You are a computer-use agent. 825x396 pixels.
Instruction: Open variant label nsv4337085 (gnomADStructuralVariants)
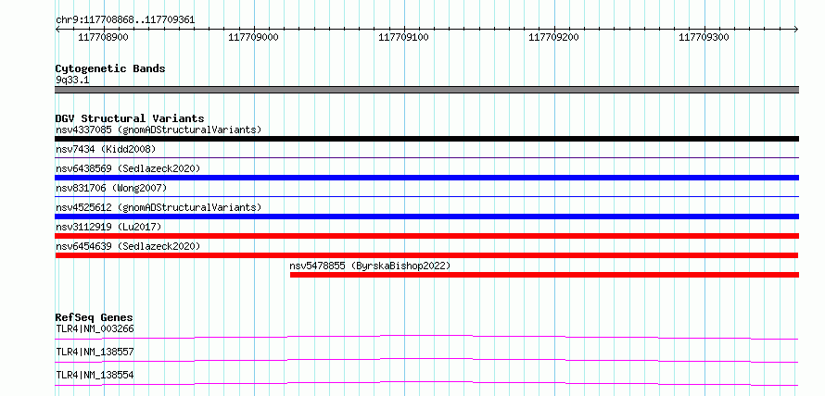click(x=159, y=130)
